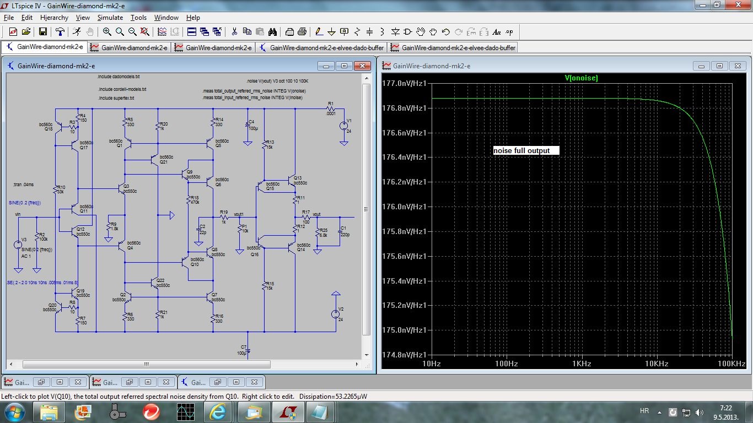This screenshot has height=423, width=753.
Task: Open the Edit menu
Action: point(27,18)
